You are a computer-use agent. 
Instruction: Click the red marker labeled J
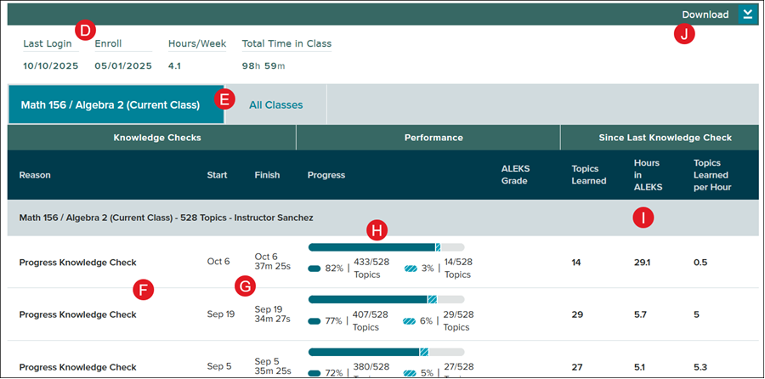(684, 35)
